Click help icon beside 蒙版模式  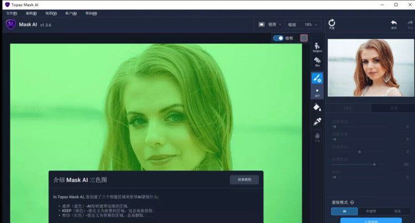pos(352,202)
